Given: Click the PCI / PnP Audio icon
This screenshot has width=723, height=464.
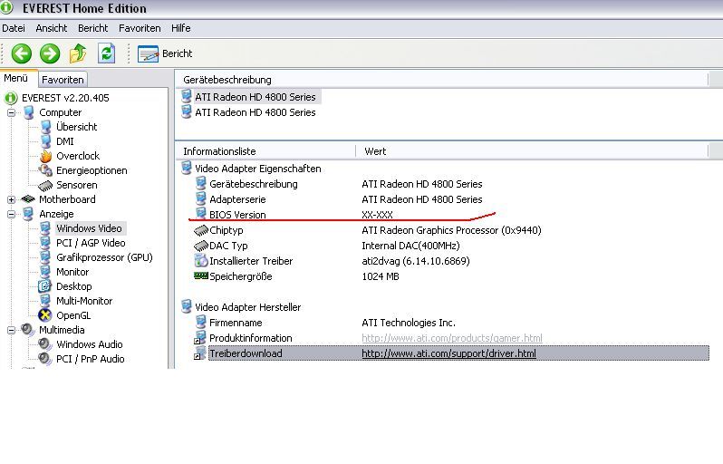Looking at the screenshot, I should click(x=45, y=359).
